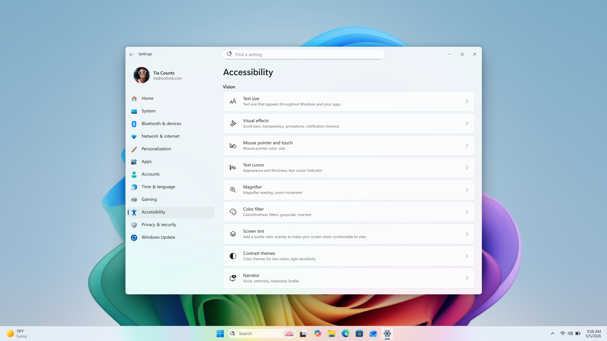The image size is (607, 341).
Task: Click the Time & language clock icon
Action: pos(134,187)
